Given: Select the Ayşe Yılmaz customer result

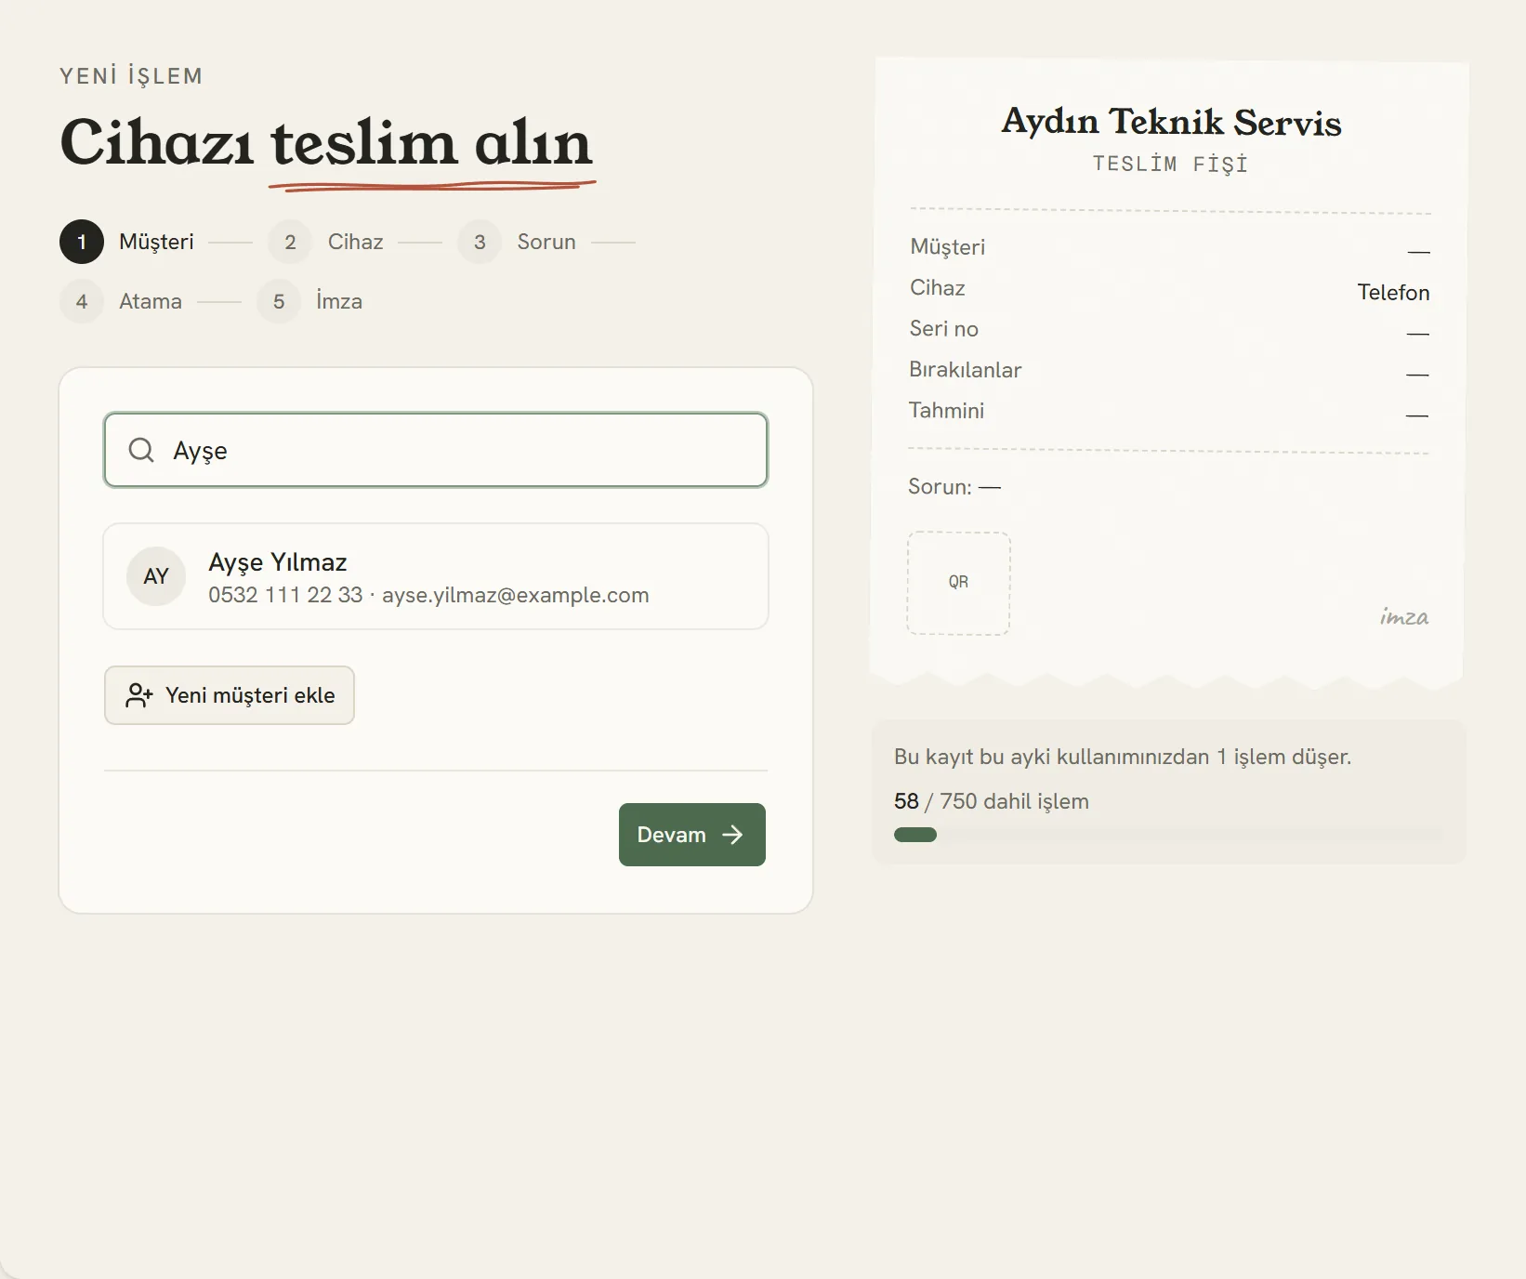Looking at the screenshot, I should (x=436, y=576).
